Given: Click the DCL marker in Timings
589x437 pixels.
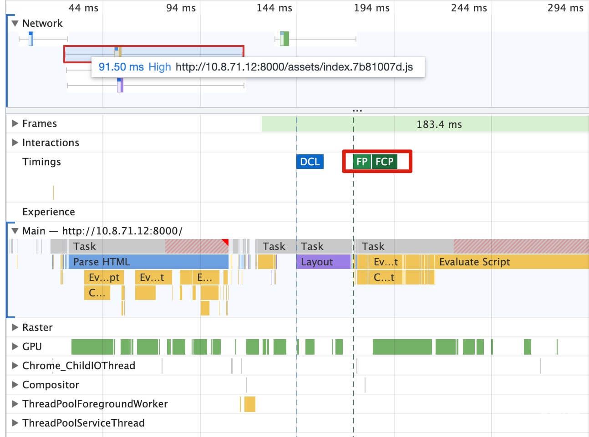Looking at the screenshot, I should click(310, 162).
